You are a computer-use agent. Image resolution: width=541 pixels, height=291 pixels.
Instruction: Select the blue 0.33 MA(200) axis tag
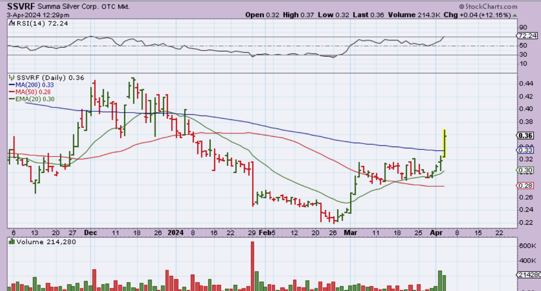click(x=525, y=150)
